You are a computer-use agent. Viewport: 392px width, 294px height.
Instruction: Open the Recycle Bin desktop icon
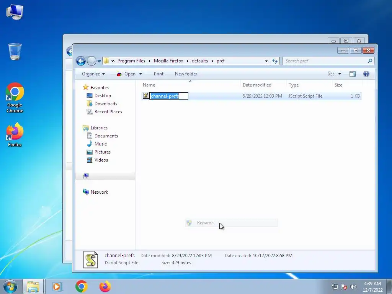[15, 52]
